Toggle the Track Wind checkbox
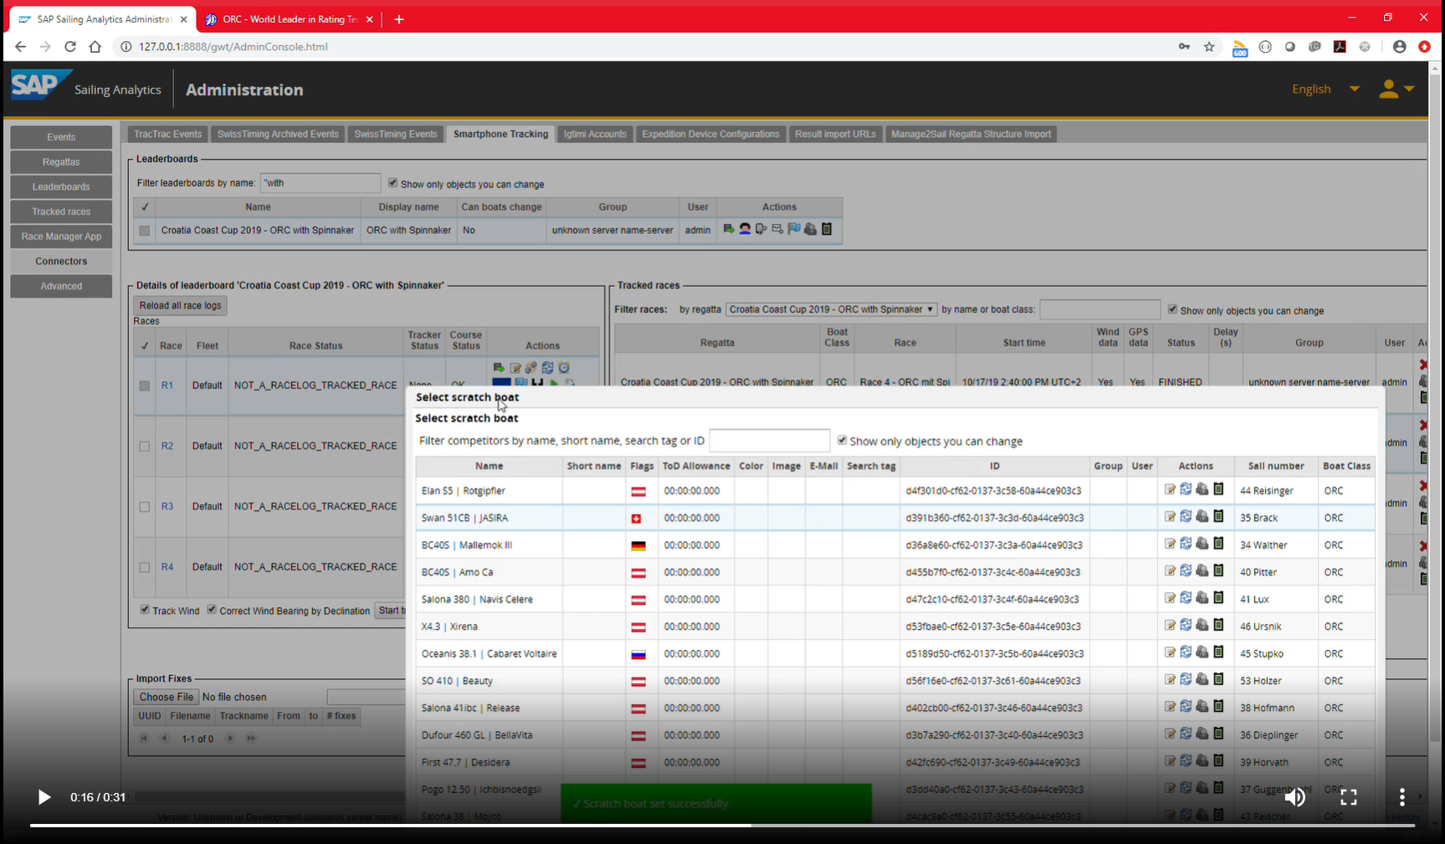1445x844 pixels. point(145,610)
